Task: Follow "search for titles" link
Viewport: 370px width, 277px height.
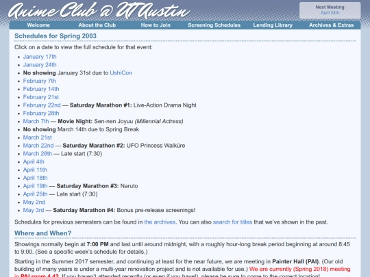Action: (x=232, y=222)
